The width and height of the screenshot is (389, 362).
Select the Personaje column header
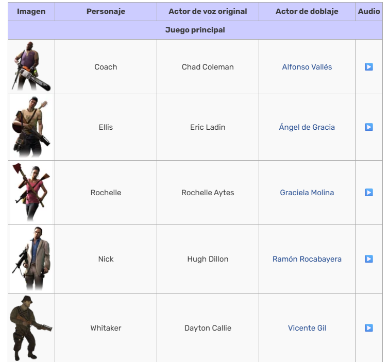(106, 11)
